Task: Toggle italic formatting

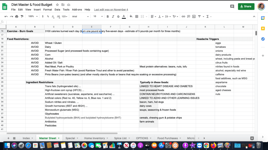Action: 113,16
